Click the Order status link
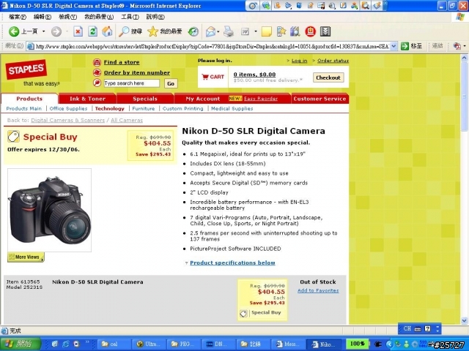The width and height of the screenshot is (469, 351). 333,61
